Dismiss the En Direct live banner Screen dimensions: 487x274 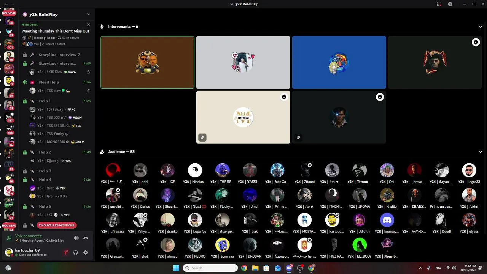click(x=88, y=25)
